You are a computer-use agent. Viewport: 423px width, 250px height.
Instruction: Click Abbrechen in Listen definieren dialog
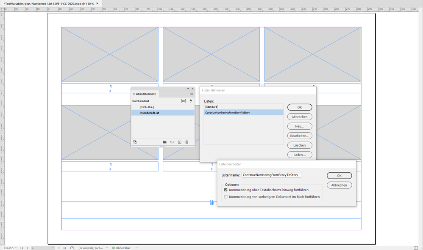point(300,117)
